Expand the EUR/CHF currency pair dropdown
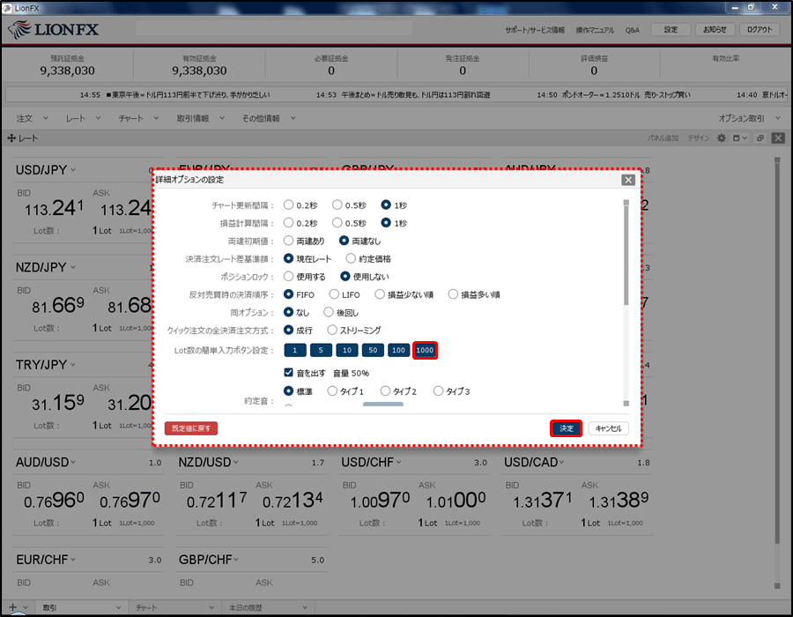 pyautogui.click(x=73, y=560)
